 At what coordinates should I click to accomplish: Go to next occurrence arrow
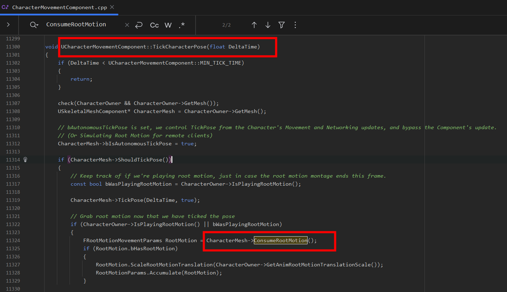[268, 25]
